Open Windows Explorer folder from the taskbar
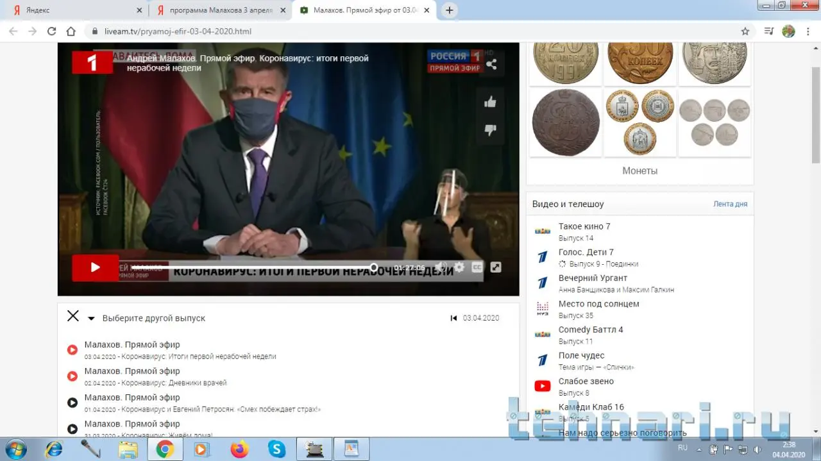 click(x=128, y=449)
